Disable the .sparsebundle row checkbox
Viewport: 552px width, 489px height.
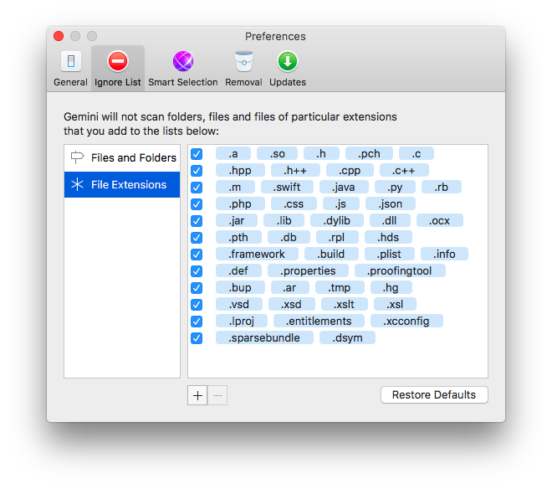(x=197, y=338)
